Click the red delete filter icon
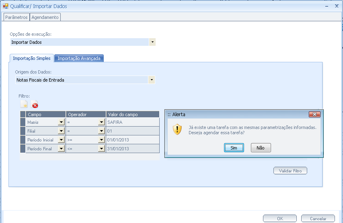The height and width of the screenshot is (223, 343). coord(34,104)
